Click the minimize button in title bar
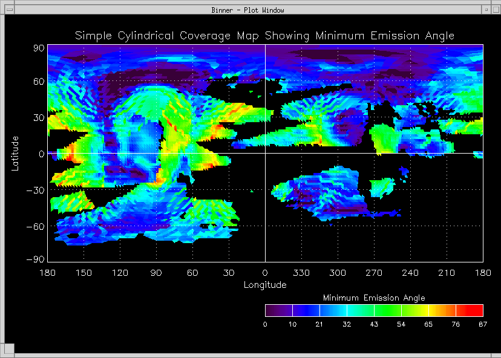This screenshot has width=501, height=358. click(486, 10)
